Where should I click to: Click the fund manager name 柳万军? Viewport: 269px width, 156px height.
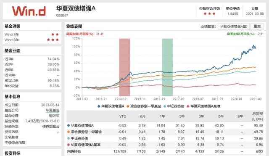54,116
